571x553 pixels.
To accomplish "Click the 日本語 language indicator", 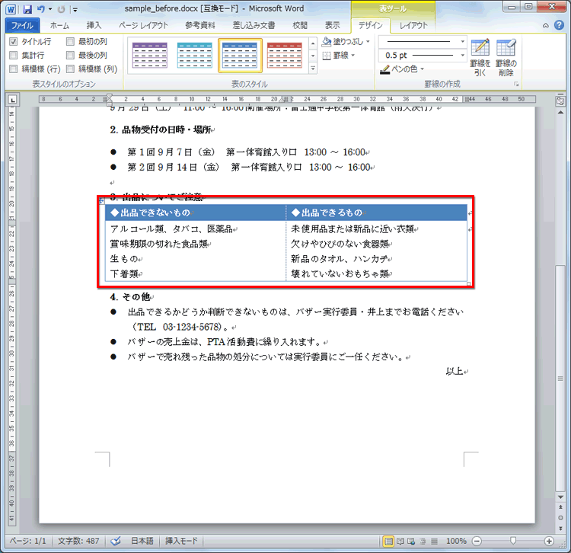I will click(x=142, y=541).
